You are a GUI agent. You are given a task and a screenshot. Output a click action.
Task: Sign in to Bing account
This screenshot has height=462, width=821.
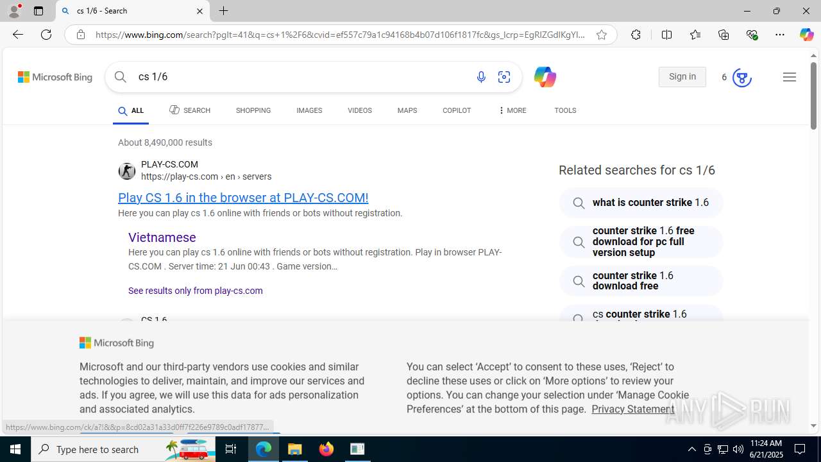point(682,77)
